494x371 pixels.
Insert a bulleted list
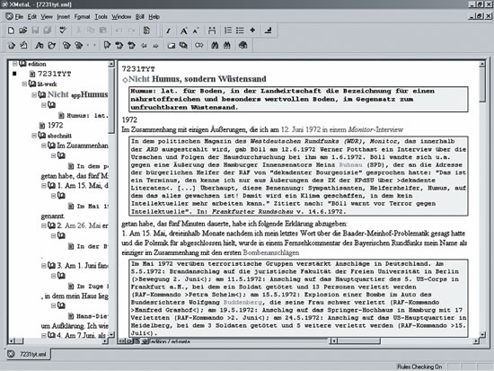coord(240,31)
